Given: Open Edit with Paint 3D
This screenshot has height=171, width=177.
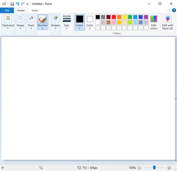Looking at the screenshot, I should [x=168, y=22].
